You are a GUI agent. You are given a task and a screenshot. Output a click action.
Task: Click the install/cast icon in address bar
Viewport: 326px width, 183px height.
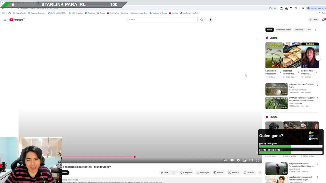pos(270,8)
